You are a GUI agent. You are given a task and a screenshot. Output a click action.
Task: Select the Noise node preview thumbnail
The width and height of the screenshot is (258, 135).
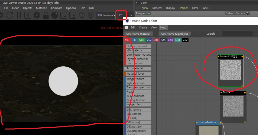coord(233,106)
